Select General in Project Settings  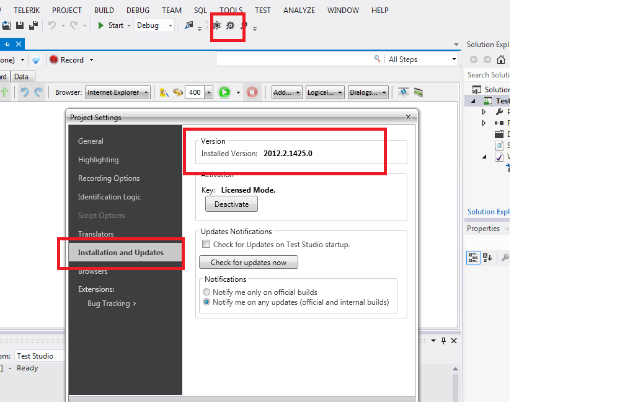[91, 141]
